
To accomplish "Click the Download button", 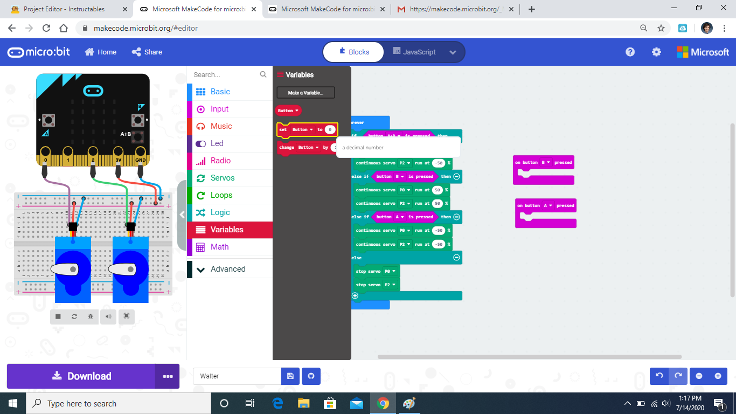I will click(81, 376).
